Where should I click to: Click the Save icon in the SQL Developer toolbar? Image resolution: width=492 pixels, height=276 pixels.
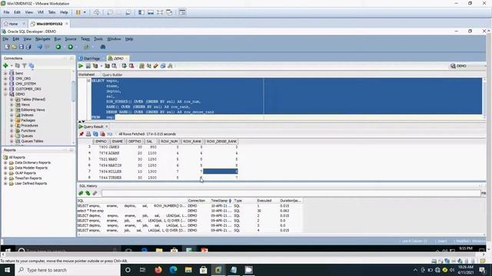point(22,47)
